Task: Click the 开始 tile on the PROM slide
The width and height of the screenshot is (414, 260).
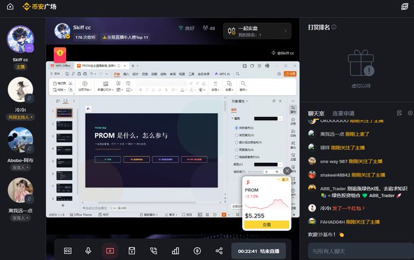Action: click(x=108, y=159)
